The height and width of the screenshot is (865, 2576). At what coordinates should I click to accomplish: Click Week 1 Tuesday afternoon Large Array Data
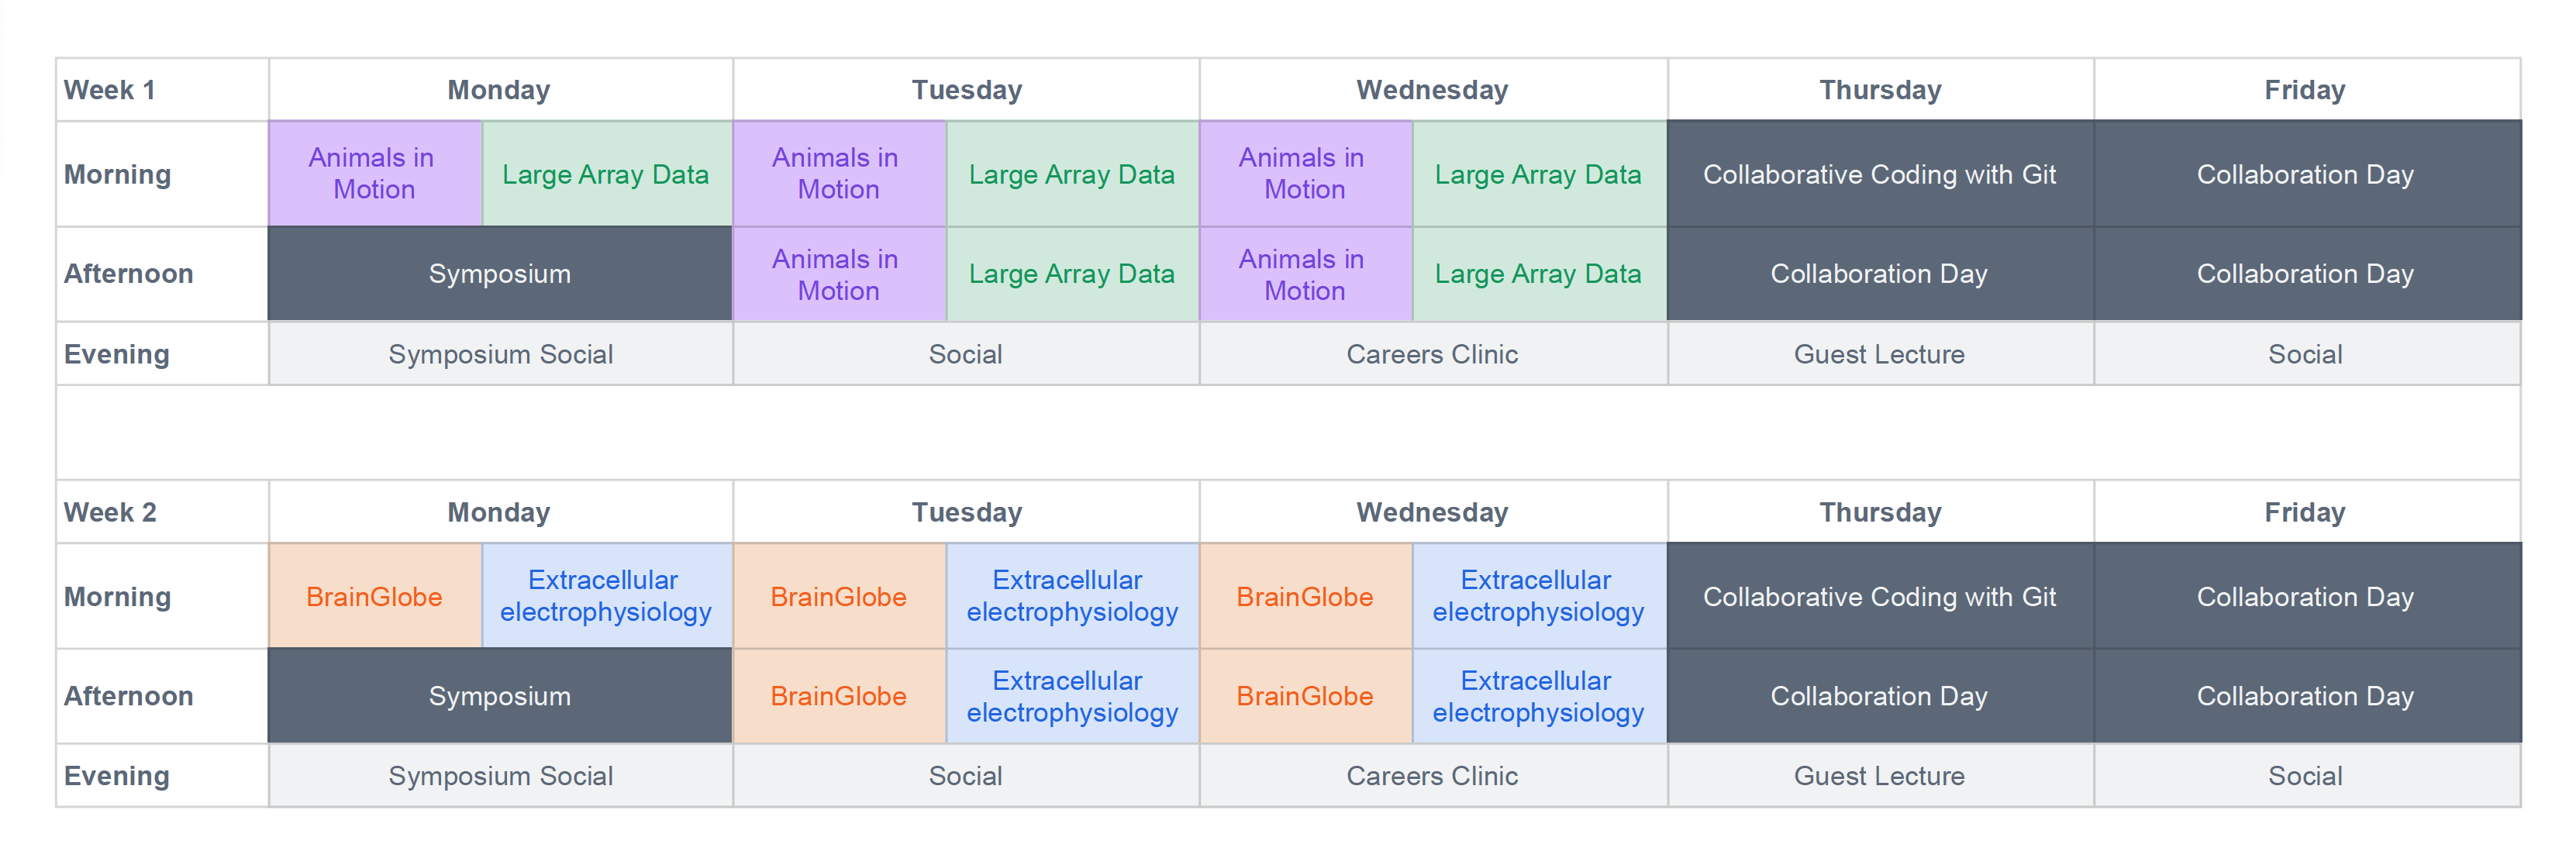[x=1072, y=274]
